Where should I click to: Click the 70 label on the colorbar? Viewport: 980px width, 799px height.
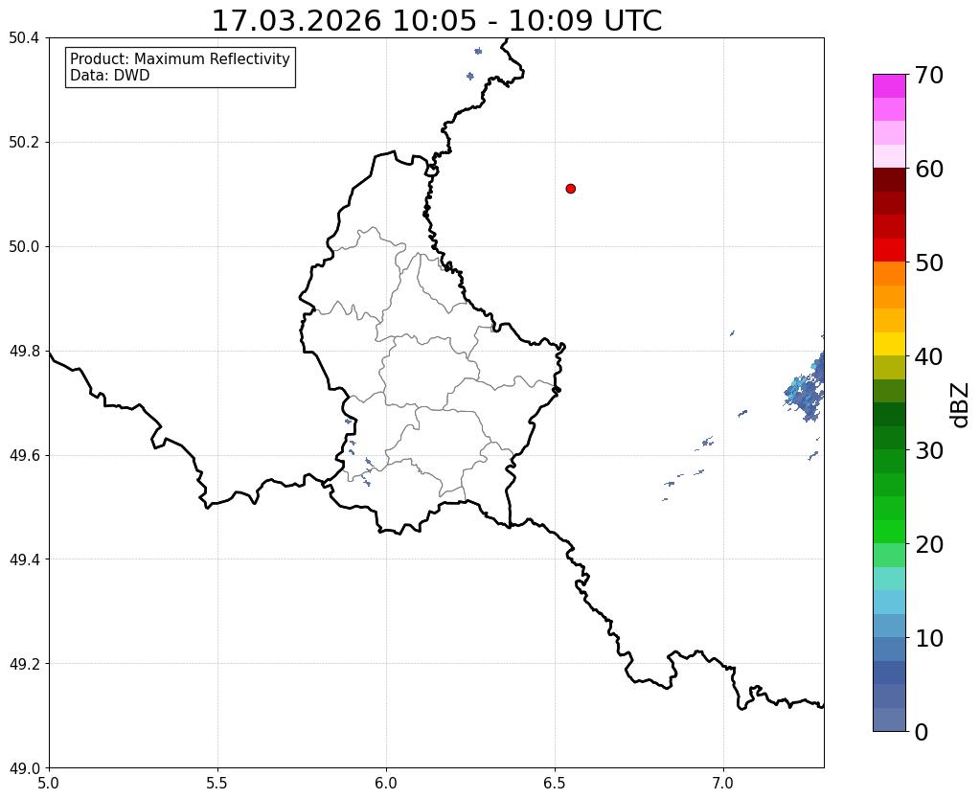click(928, 75)
